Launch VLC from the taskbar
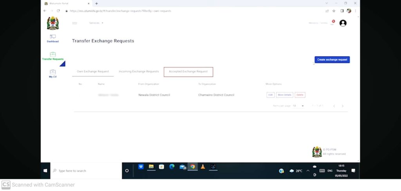This screenshot has height=191, width=401. [x=202, y=167]
